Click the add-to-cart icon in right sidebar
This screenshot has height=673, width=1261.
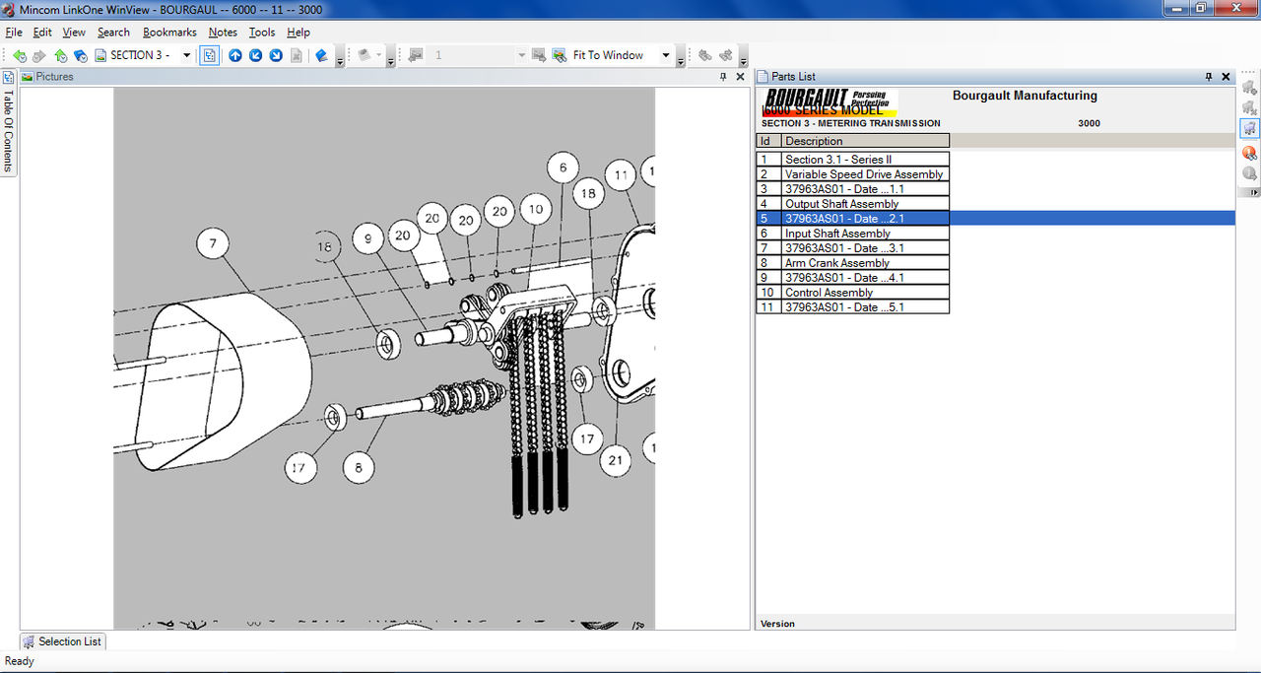pyautogui.click(x=1249, y=87)
